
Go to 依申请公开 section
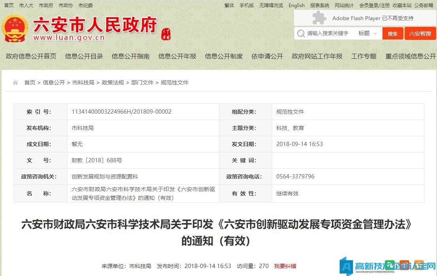coord(267,56)
